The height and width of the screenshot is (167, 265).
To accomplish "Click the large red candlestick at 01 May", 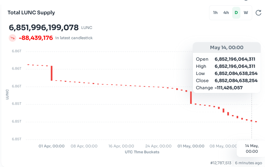I will click(x=191, y=98).
